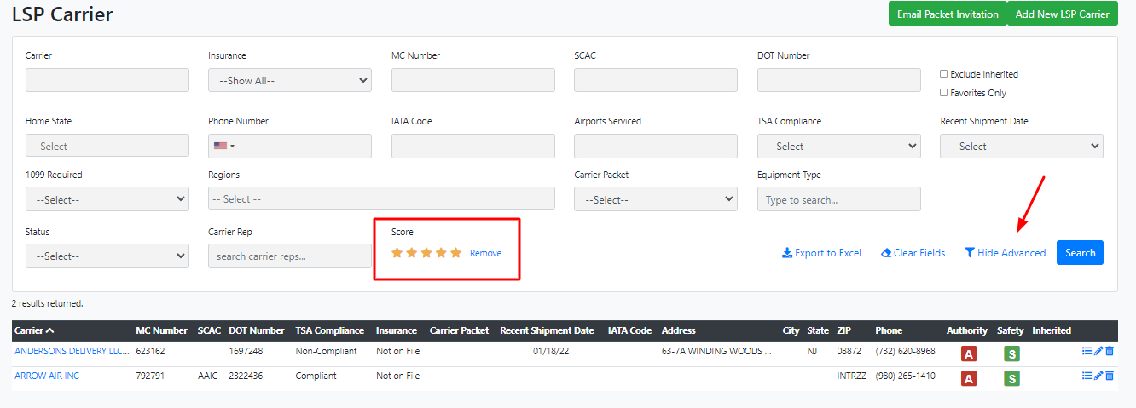The width and height of the screenshot is (1136, 408).
Task: Focus the IATA Code input field
Action: 473,146
